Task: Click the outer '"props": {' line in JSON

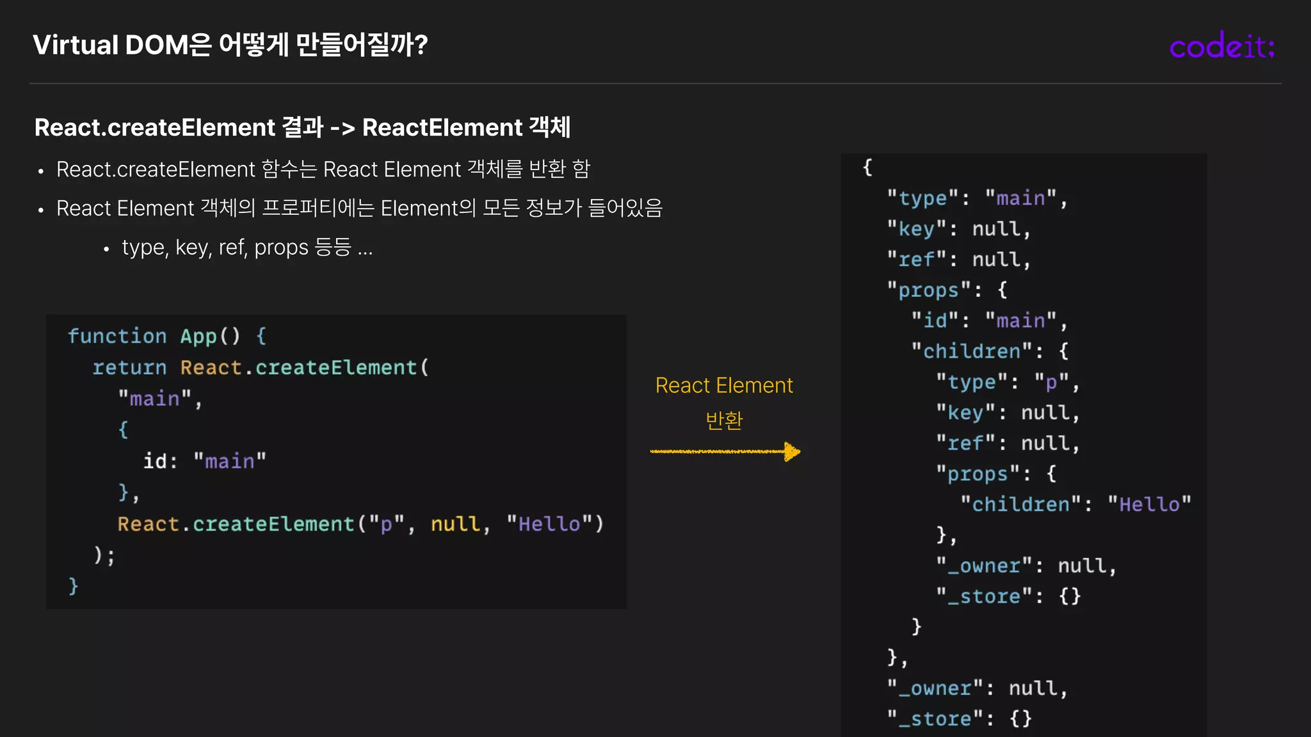Action: pos(947,290)
